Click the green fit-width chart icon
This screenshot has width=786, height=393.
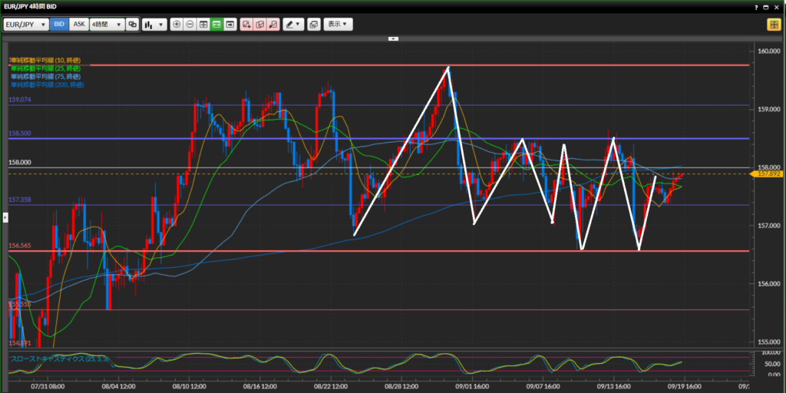[x=217, y=25]
